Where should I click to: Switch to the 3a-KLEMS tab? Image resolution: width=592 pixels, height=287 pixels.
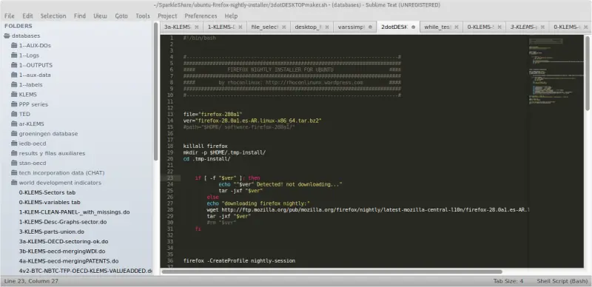pos(177,27)
